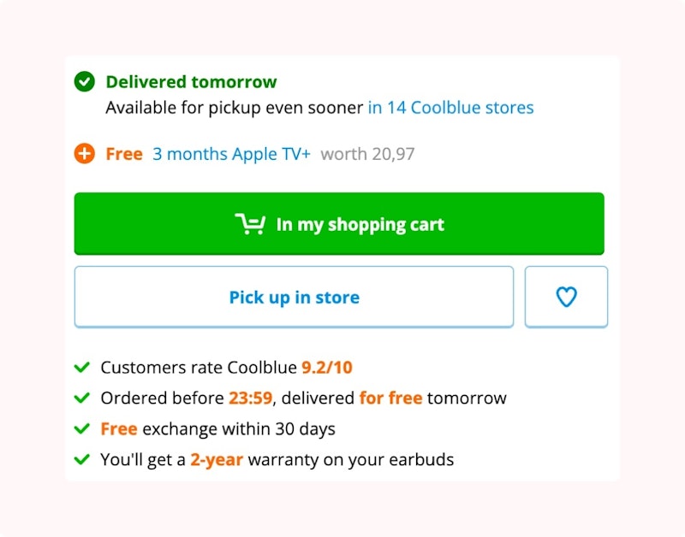This screenshot has width=685, height=537.
Task: Click the orange for free delivery text
Action: pos(390,398)
